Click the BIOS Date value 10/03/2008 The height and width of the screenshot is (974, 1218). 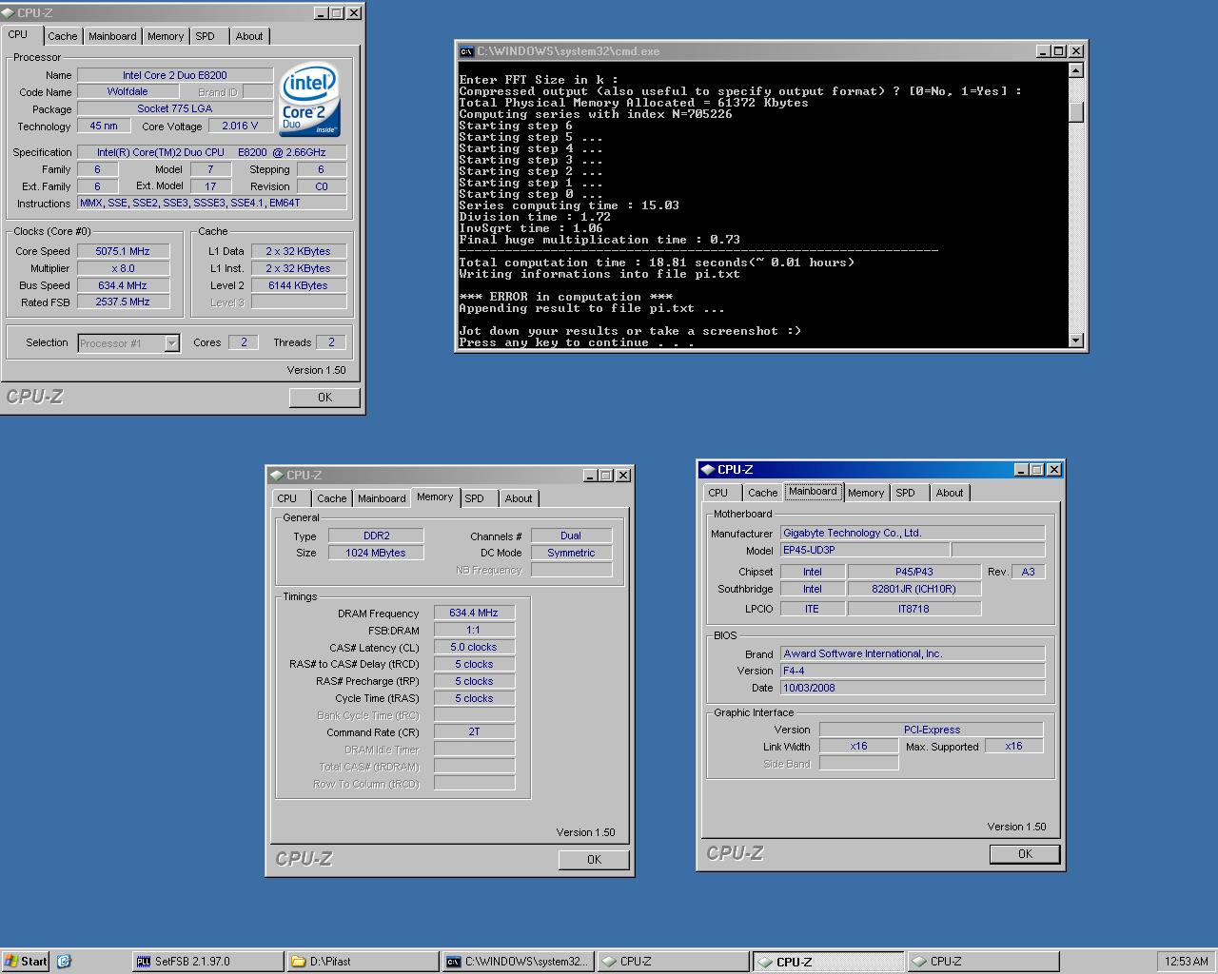click(x=913, y=688)
